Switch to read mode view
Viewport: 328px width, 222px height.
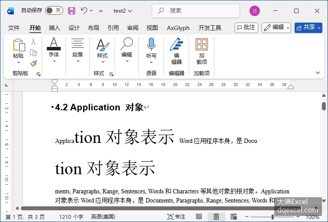199,217
